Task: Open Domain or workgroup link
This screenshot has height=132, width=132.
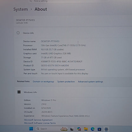Action: tap(43, 82)
